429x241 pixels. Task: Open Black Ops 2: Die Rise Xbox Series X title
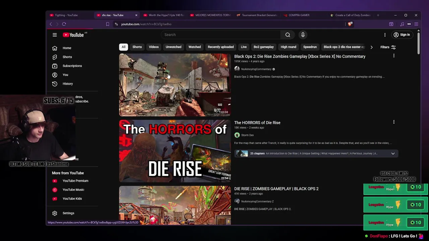tap(300, 57)
